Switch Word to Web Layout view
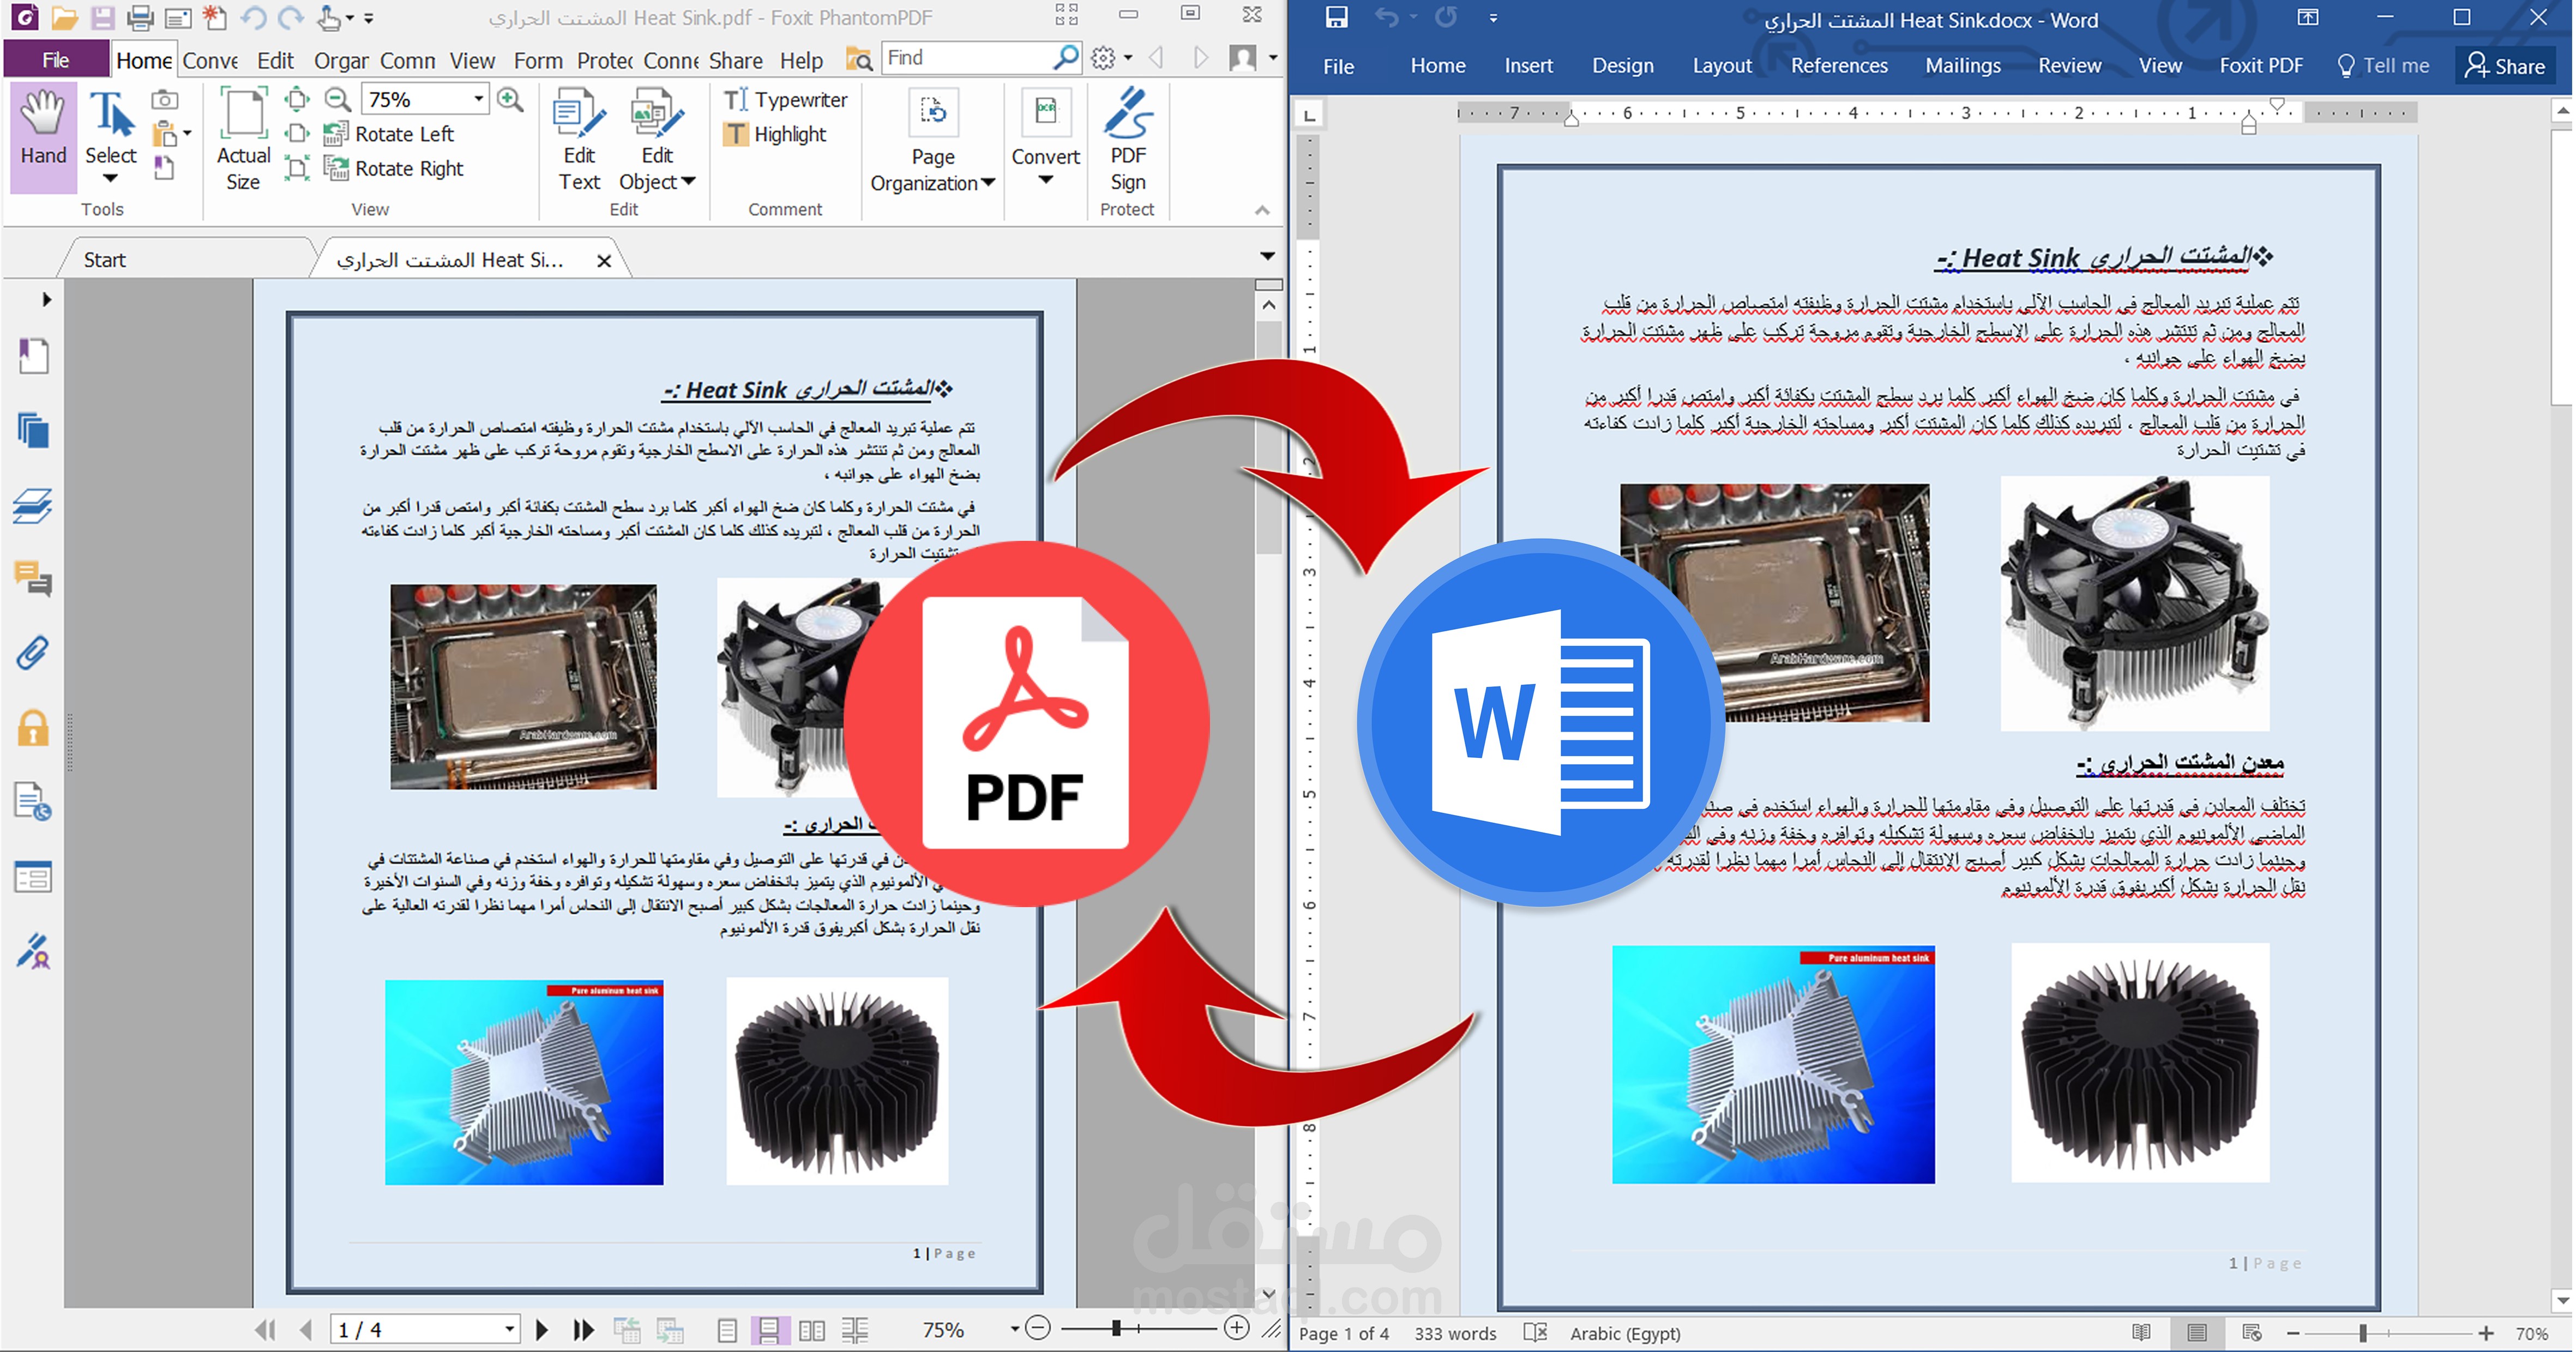The image size is (2576, 1352). coord(2251,1332)
